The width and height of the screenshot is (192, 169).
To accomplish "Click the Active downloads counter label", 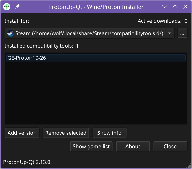I will coord(162,21).
